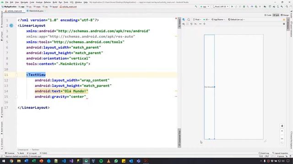The height and width of the screenshot is (164, 293).
Task: Open the Event Log
Action: (x=264, y=153)
